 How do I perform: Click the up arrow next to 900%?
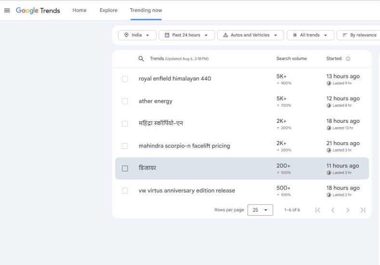[278, 84]
